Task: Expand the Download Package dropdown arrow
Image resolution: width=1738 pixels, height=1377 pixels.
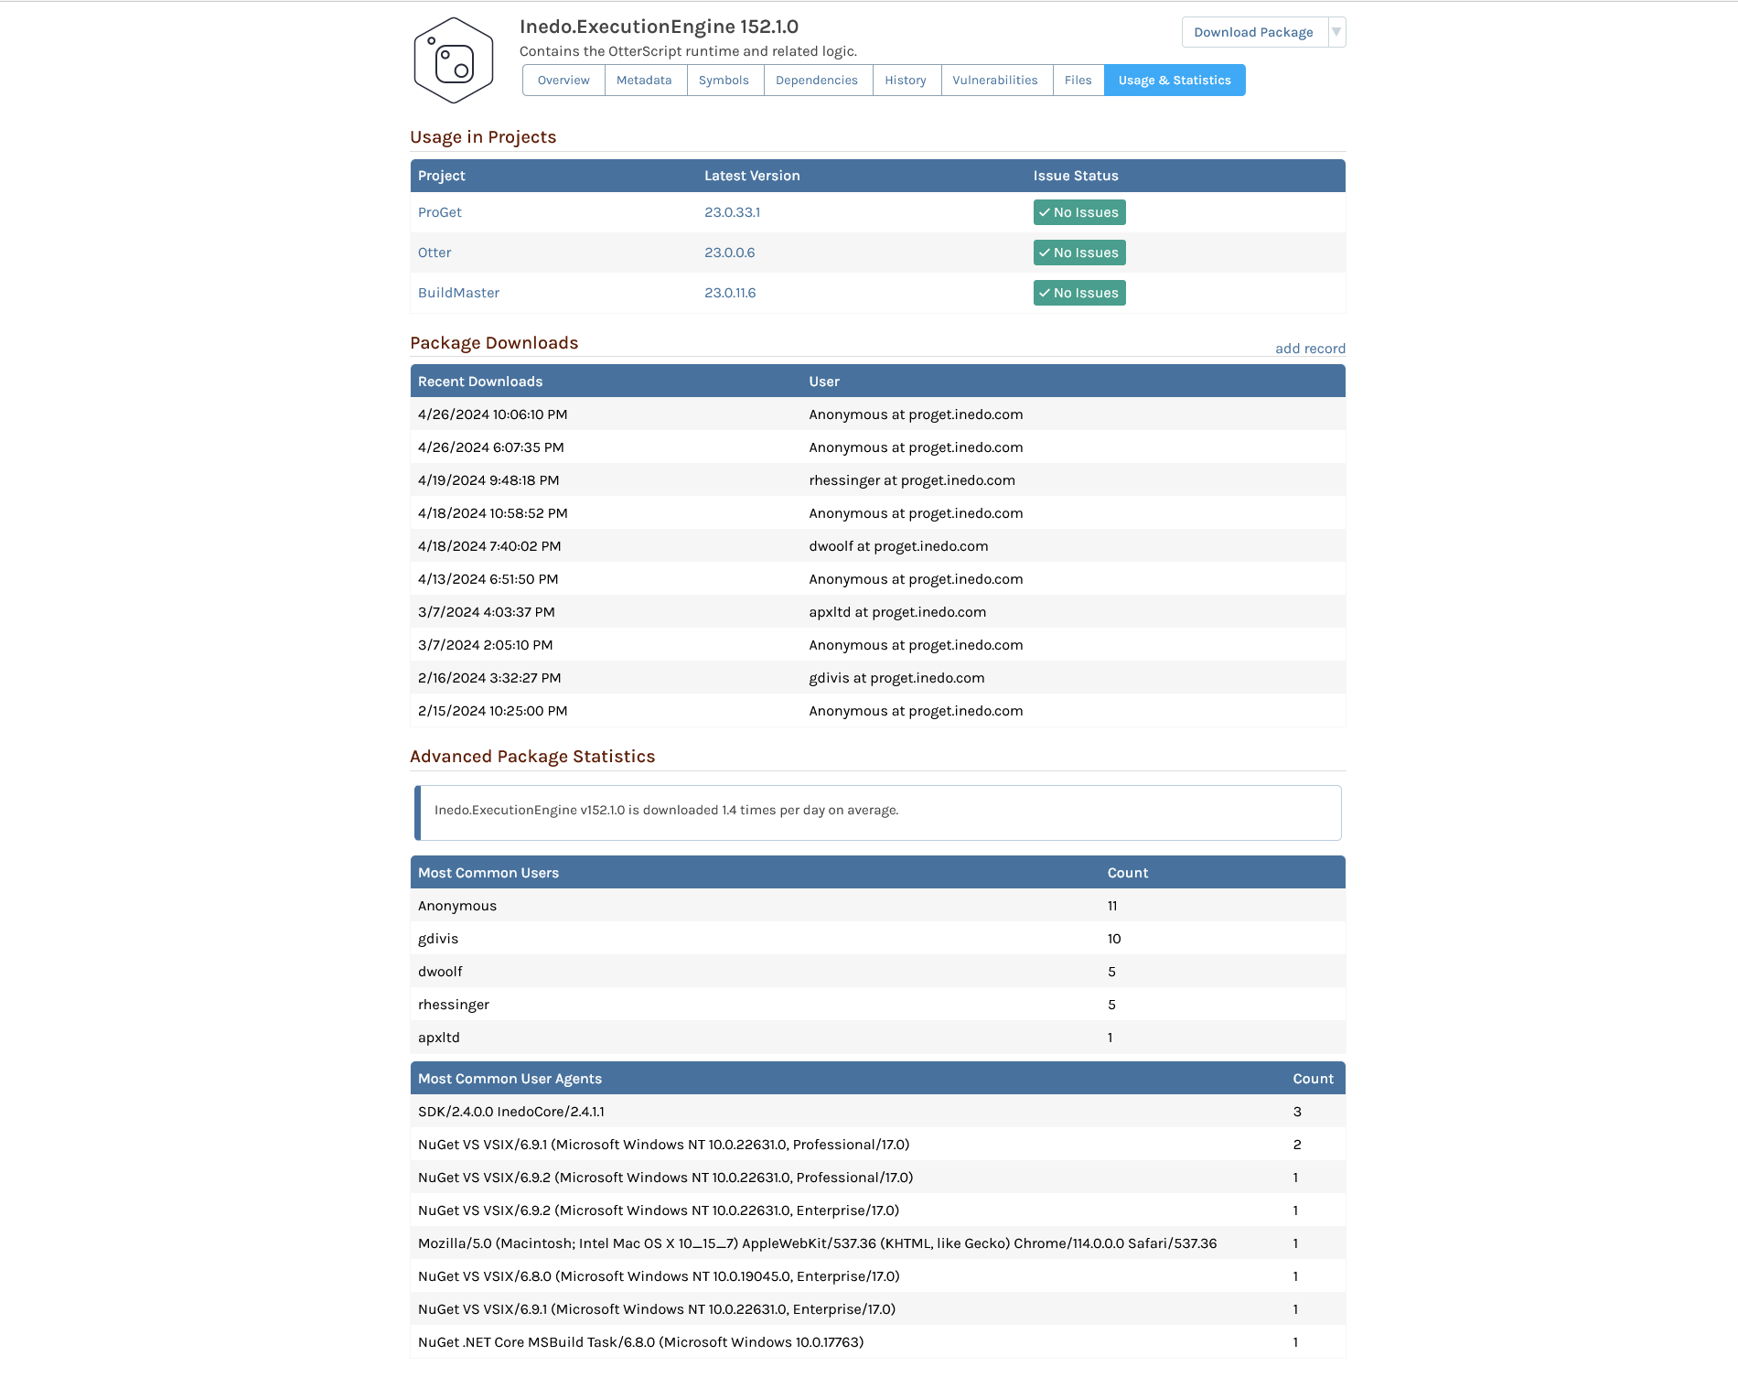Action: [1336, 32]
